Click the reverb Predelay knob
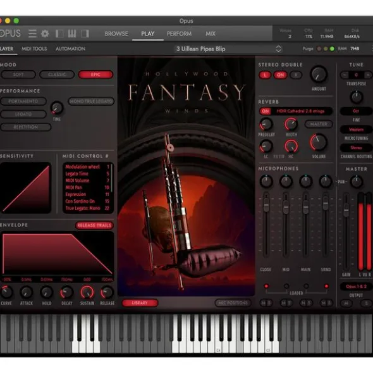 click(x=266, y=124)
